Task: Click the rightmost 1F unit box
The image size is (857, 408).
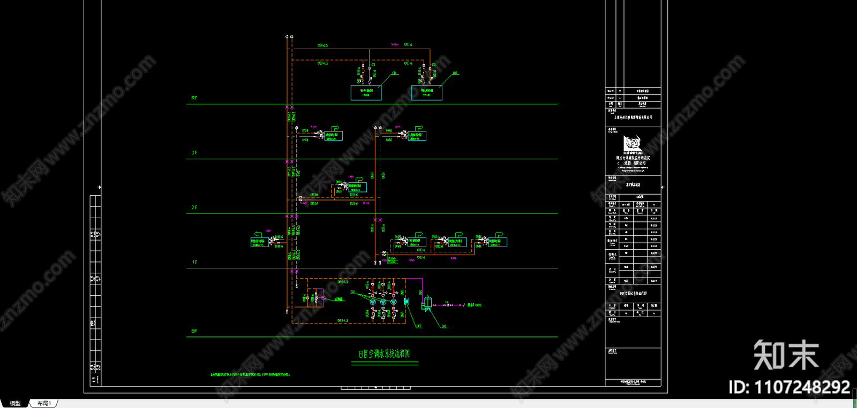Action: click(497, 242)
